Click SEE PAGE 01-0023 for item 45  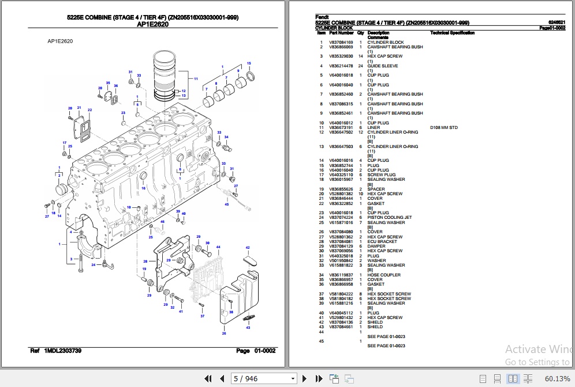pyautogui.click(x=386, y=346)
